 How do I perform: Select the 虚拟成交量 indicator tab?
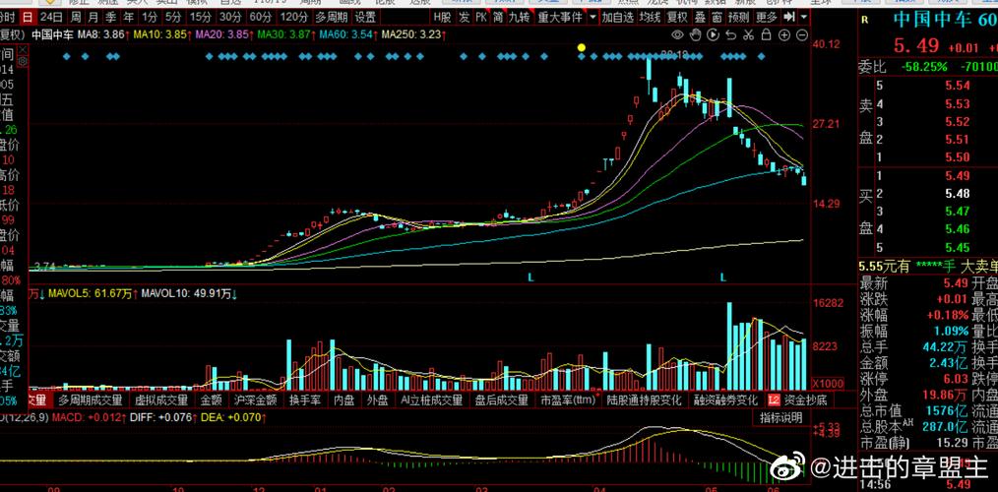tap(161, 400)
